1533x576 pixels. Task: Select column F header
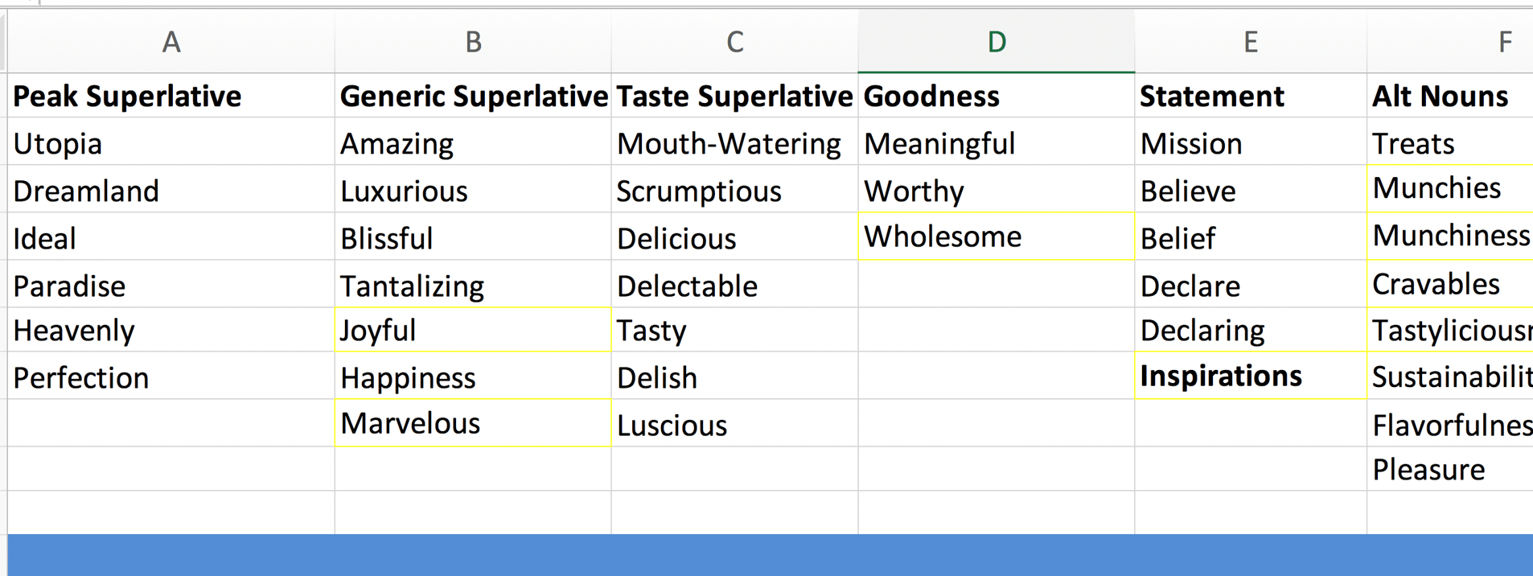point(1450,41)
